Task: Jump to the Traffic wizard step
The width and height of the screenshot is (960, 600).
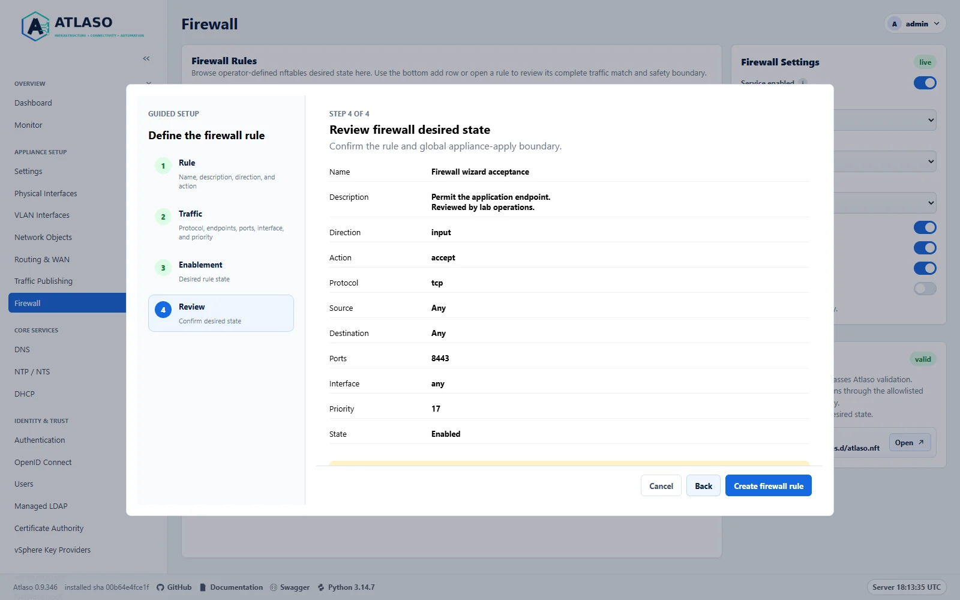Action: click(221, 225)
